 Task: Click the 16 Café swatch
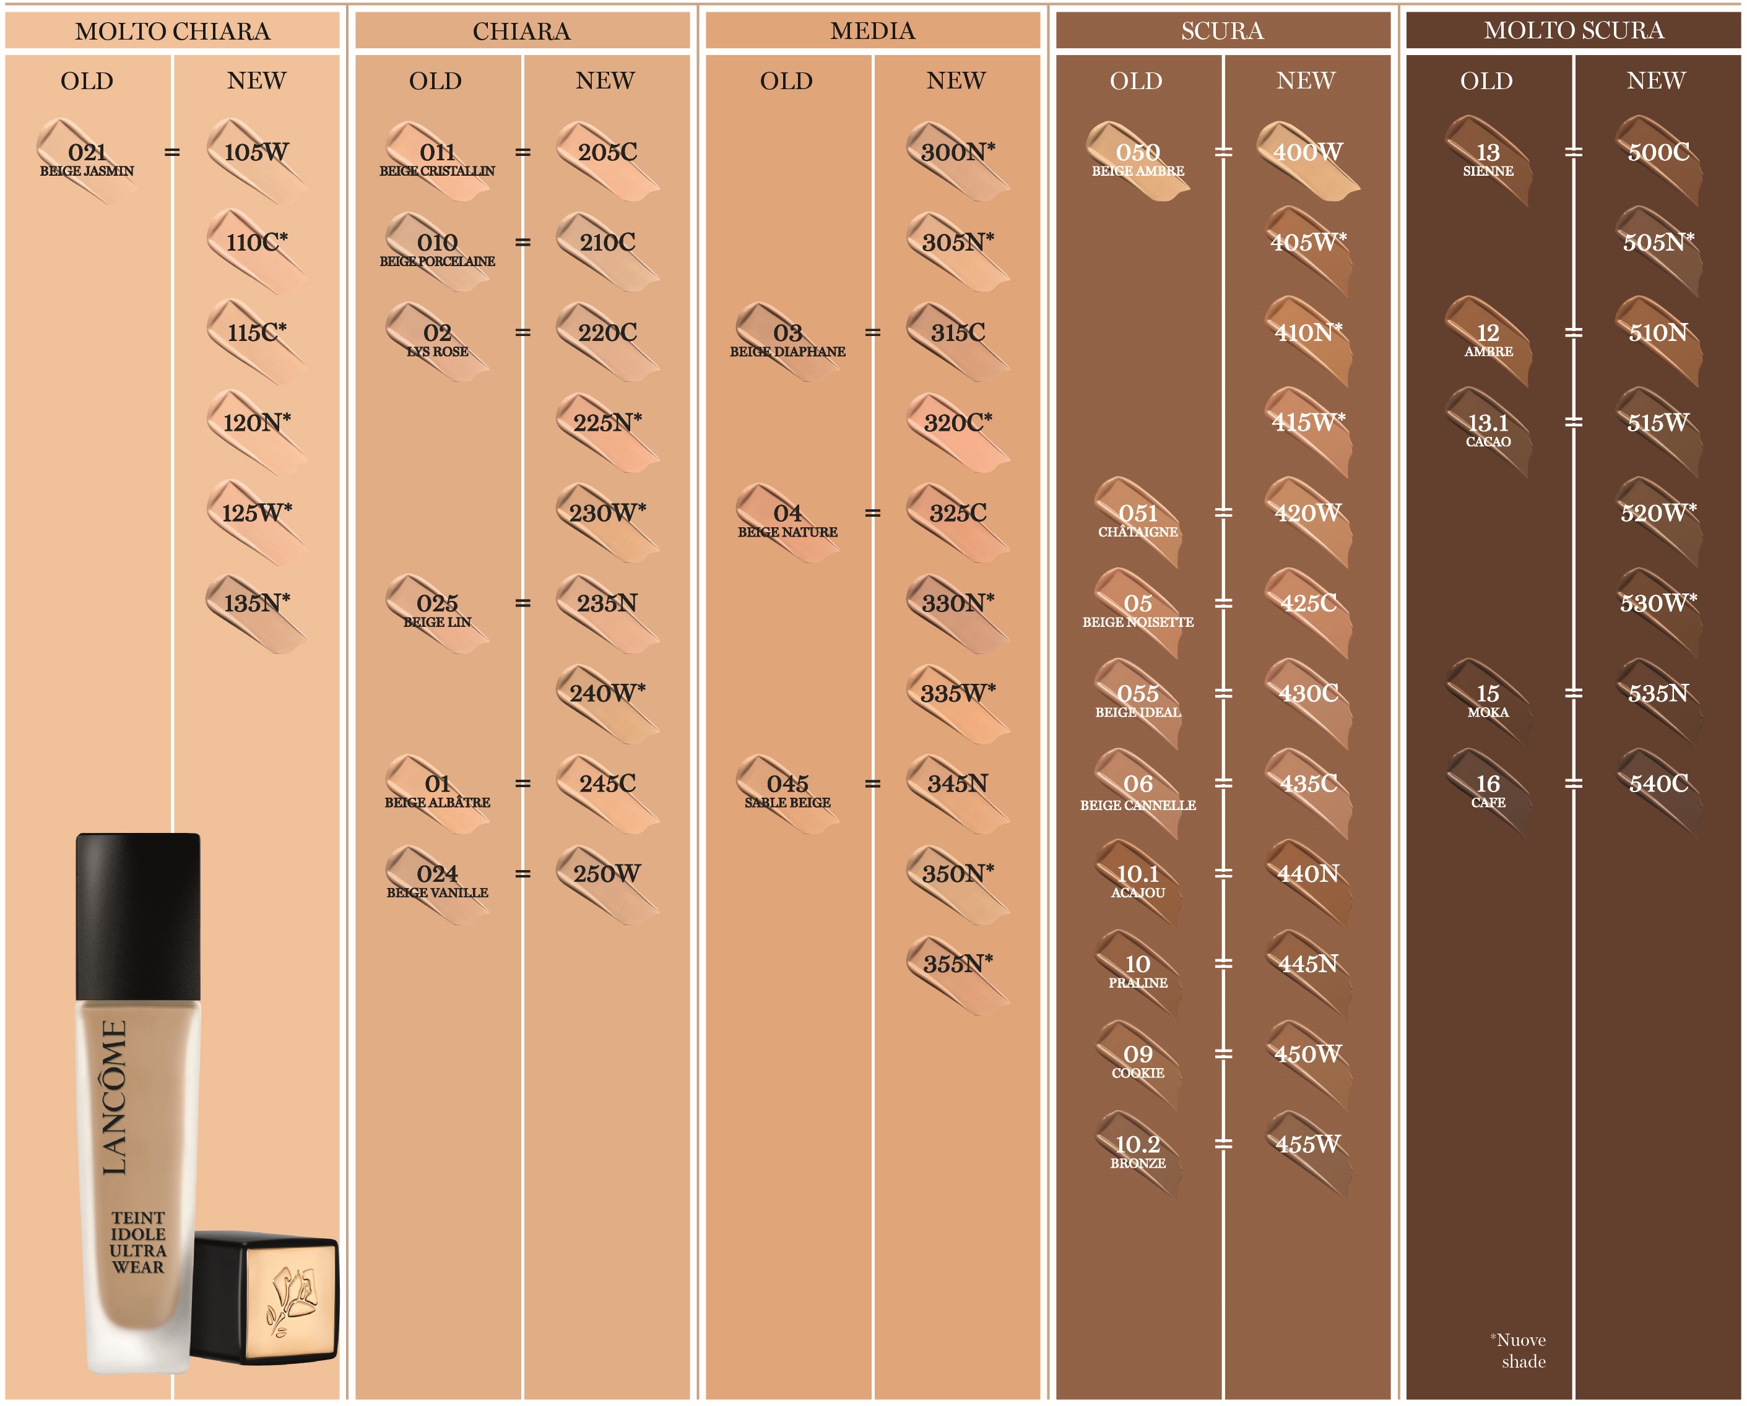point(1488,793)
